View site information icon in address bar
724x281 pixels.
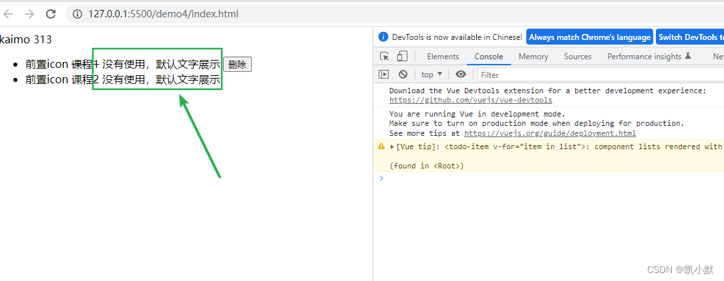coord(77,14)
